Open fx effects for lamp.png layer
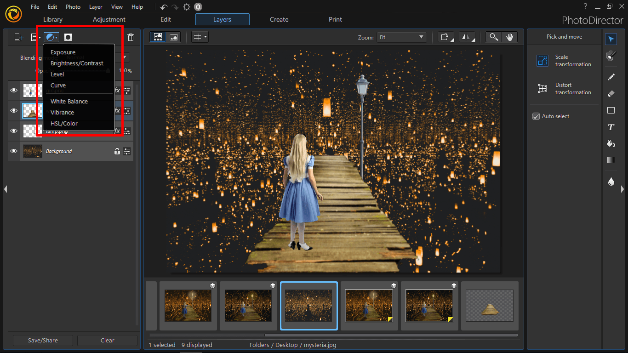Viewport: 628px width, 353px height. 117,131
